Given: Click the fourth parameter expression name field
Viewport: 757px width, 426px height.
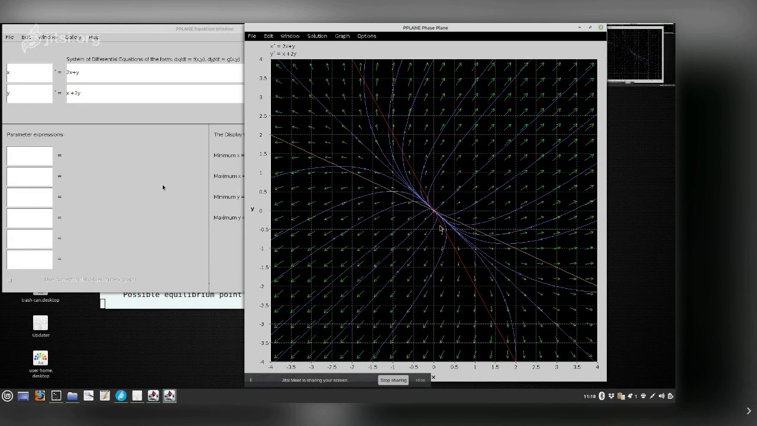Looking at the screenshot, I should [x=30, y=217].
